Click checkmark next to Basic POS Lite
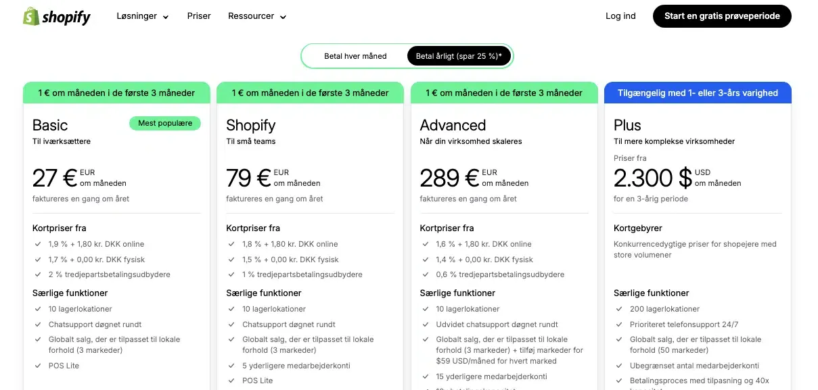This screenshot has height=390, width=818. [x=38, y=366]
